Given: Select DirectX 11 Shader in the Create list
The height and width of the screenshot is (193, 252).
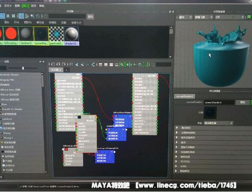Looking at the screenshot, I should click(x=12, y=109).
